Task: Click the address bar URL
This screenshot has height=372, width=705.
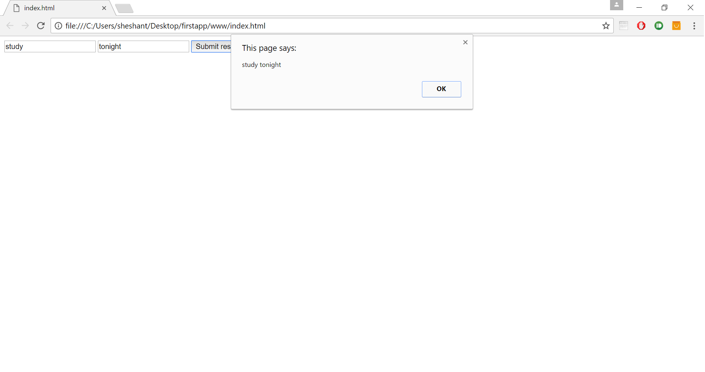Action: point(165,26)
